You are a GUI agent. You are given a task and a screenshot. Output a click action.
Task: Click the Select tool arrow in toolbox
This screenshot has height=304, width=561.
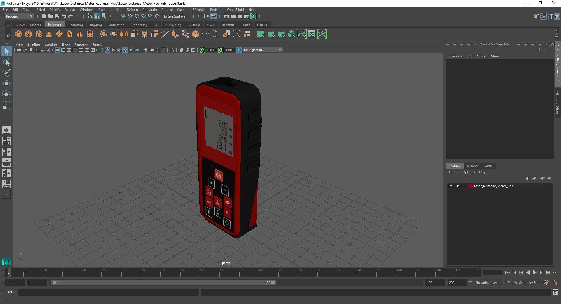point(6,51)
